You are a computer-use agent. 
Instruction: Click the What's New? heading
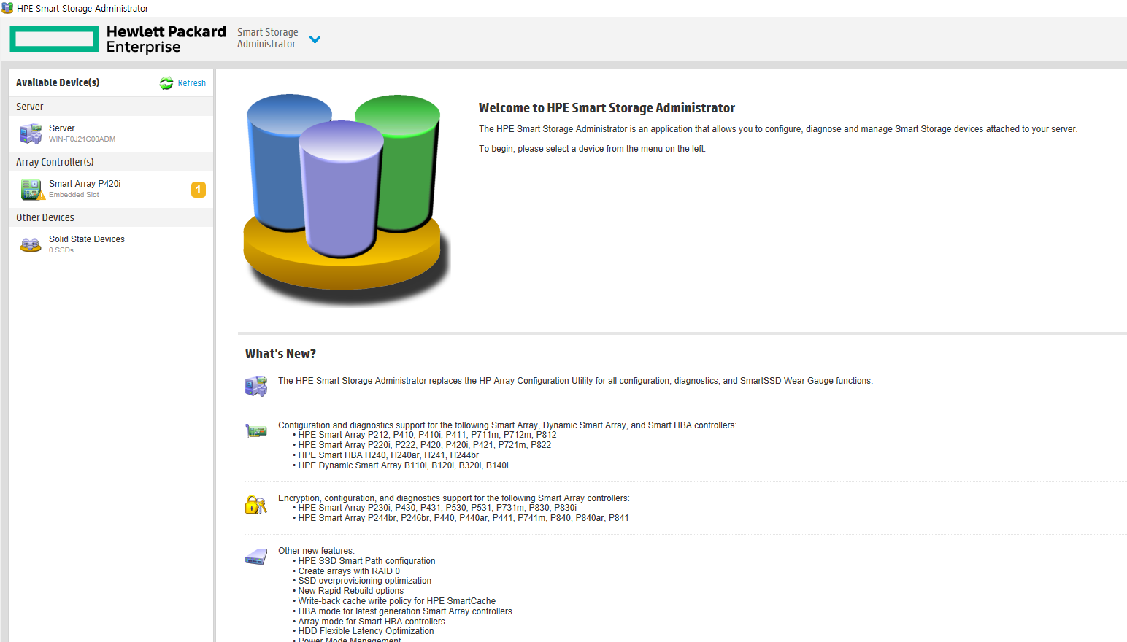[x=280, y=354]
